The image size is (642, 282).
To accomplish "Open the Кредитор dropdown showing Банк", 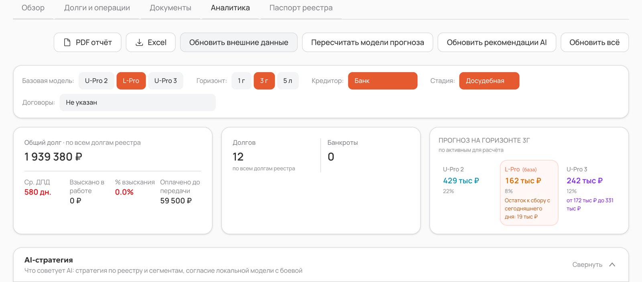I will [383, 81].
